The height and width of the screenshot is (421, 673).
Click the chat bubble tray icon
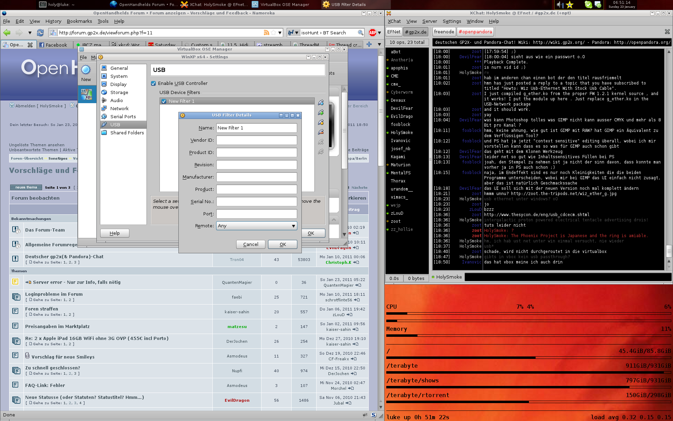pos(598,5)
